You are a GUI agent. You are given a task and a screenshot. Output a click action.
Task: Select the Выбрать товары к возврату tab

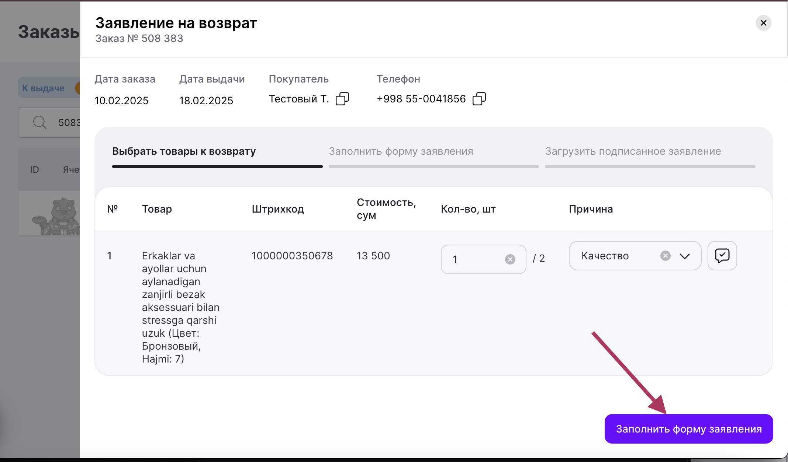(184, 151)
